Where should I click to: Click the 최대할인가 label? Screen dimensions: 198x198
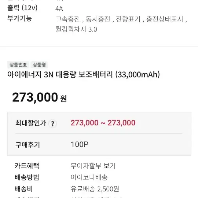pyautogui.click(x=31, y=123)
